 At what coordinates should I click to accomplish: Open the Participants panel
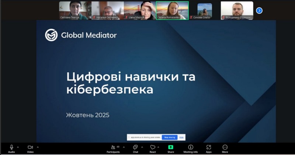[x=113, y=149]
